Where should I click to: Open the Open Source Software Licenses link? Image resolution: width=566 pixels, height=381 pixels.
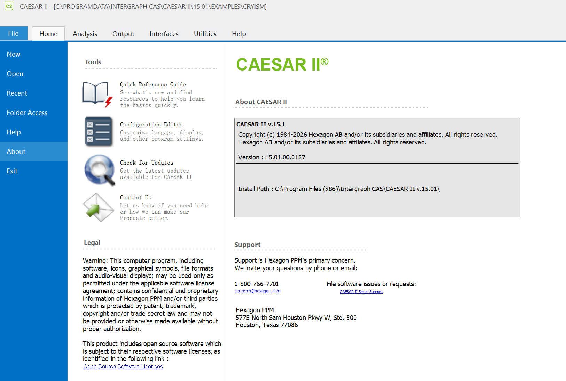(x=123, y=366)
